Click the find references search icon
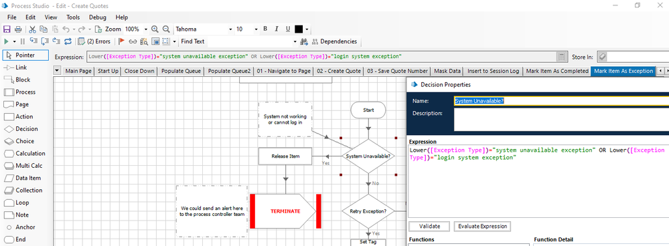This screenshot has height=246, width=669. (144, 41)
